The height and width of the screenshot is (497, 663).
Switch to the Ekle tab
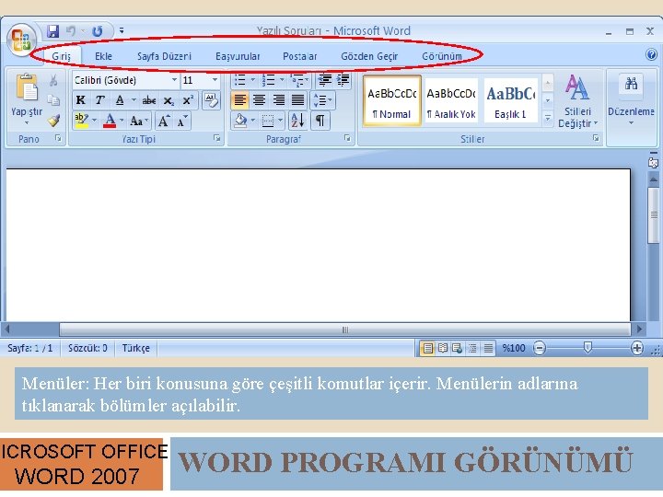[103, 56]
